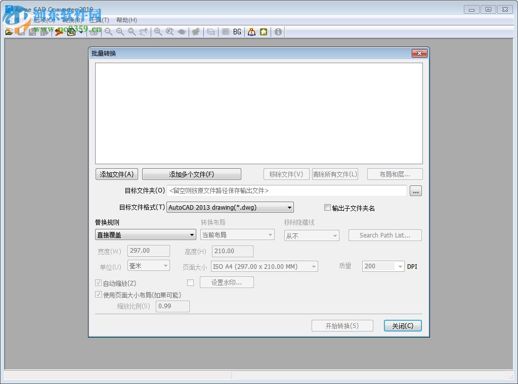Expand the 直接覆盖 replace rule dropdown
The image size is (518, 384).
point(192,234)
